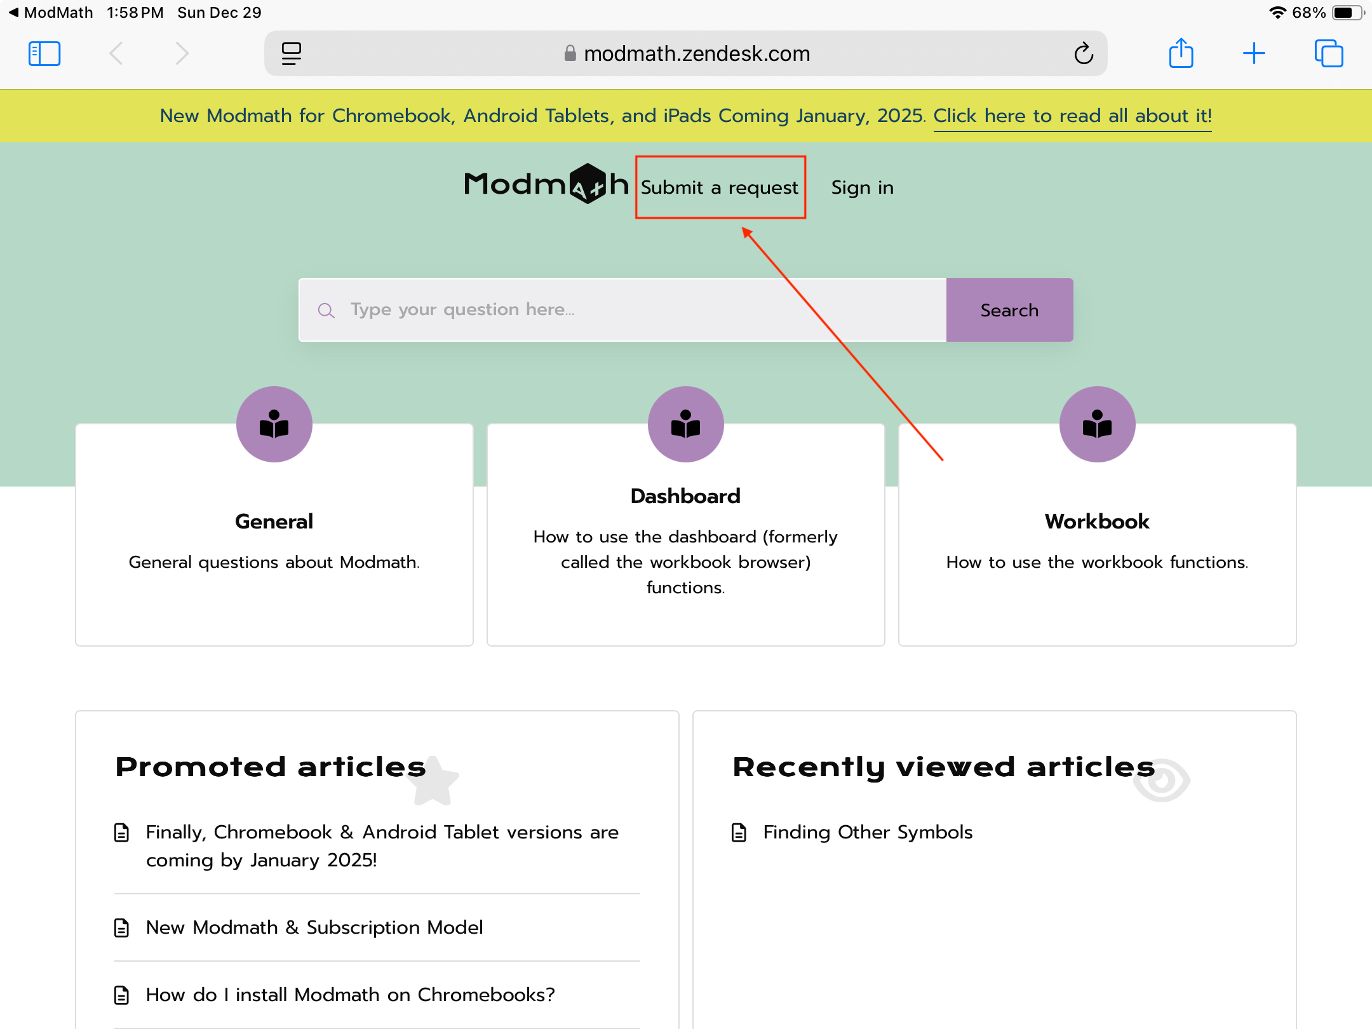The width and height of the screenshot is (1372, 1029).
Task: Open Submit a request page
Action: [x=719, y=187]
